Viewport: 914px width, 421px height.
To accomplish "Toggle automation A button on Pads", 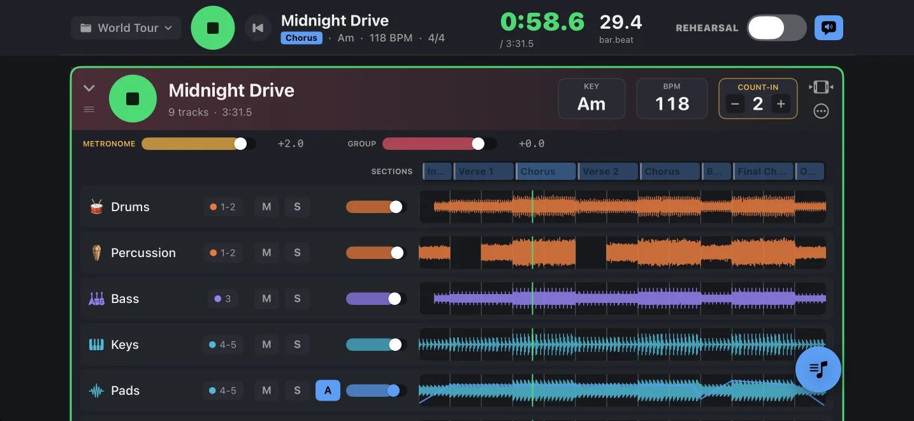I will [328, 390].
